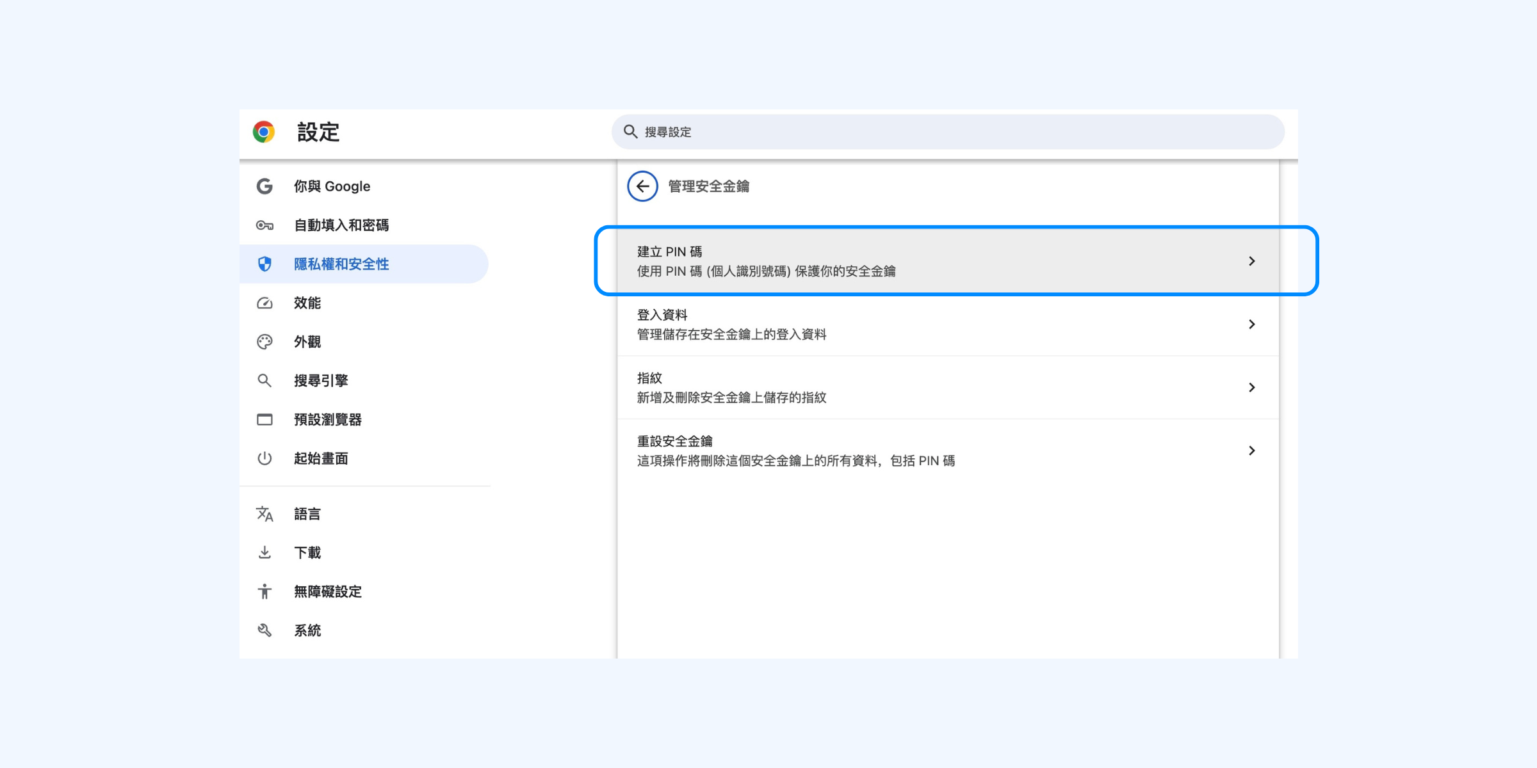1537x768 pixels.
Task: Click the Chrome logo icon
Action: tap(264, 132)
